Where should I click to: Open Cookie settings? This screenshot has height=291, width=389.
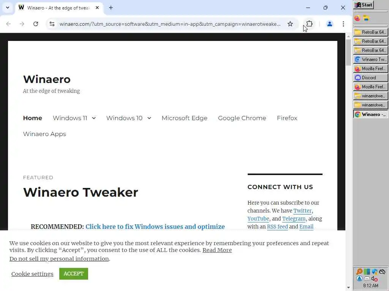pyautogui.click(x=32, y=274)
